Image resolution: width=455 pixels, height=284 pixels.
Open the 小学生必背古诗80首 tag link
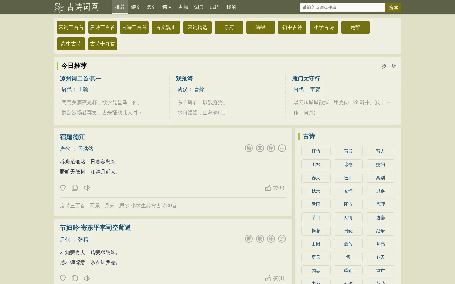click(x=154, y=206)
